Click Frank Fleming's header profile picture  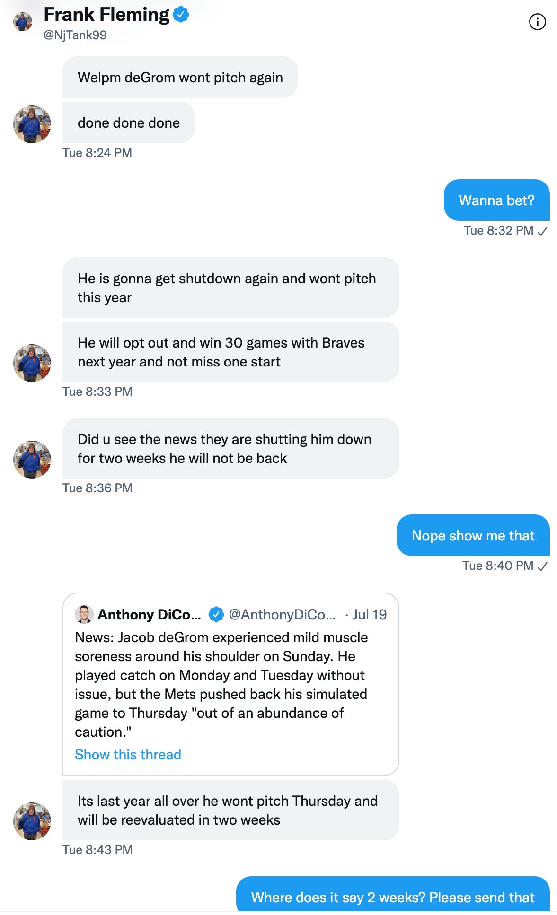coord(22,22)
